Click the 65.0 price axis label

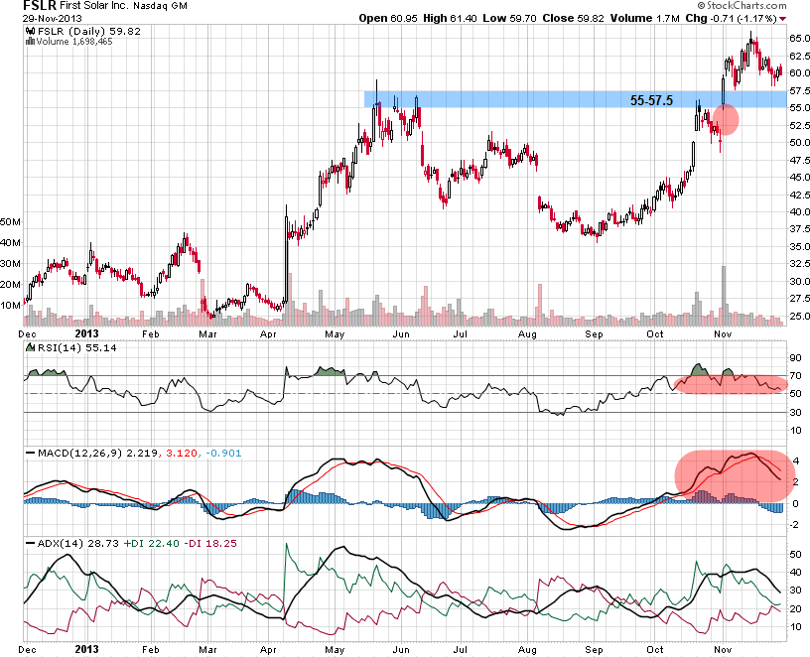(x=799, y=39)
